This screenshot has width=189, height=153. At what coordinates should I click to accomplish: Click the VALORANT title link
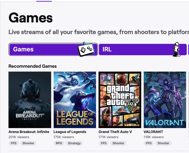[153, 132]
